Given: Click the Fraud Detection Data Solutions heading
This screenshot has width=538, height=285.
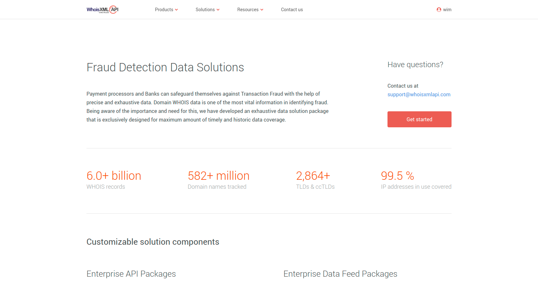Looking at the screenshot, I should point(165,67).
